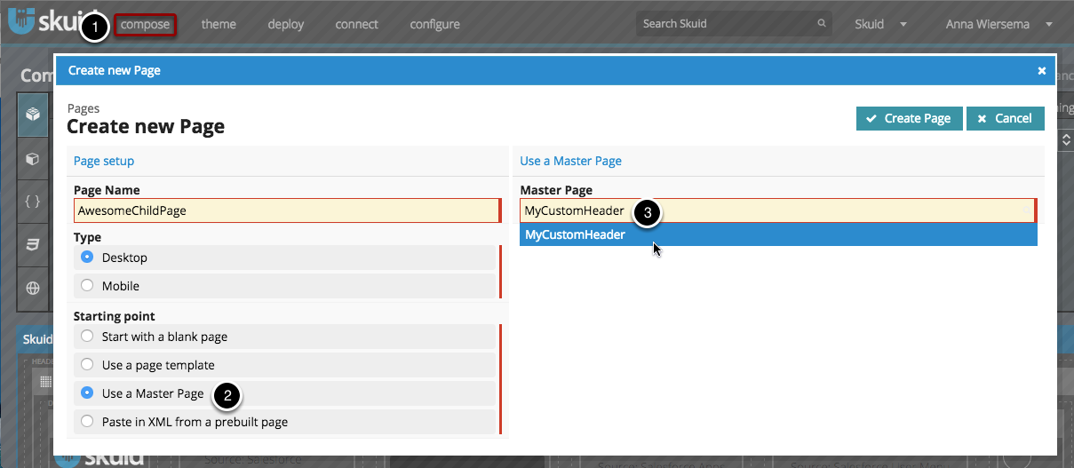Open the deploy menu
This screenshot has width=1074, height=468.
[286, 24]
